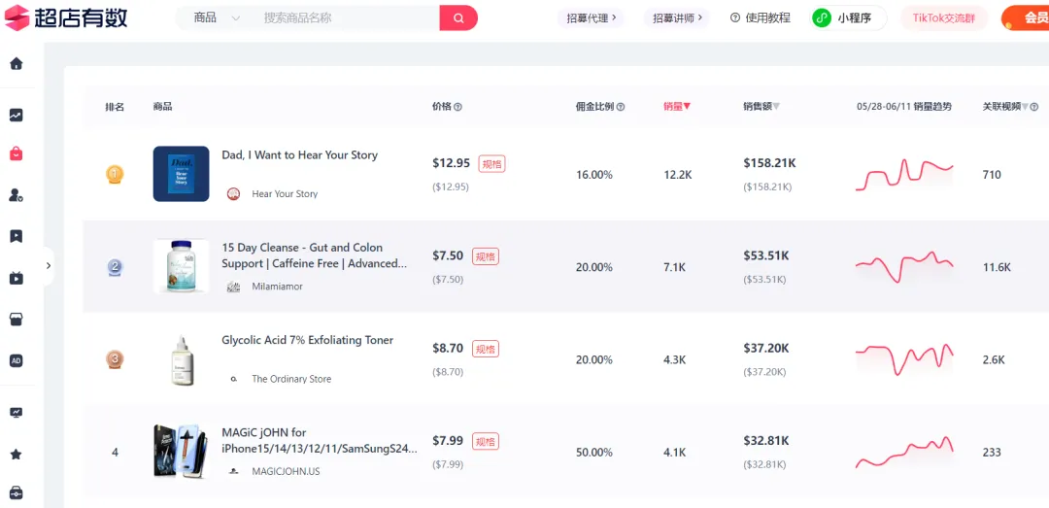The width and height of the screenshot is (1049, 508).
Task: Join the TikTok交流群 button
Action: click(944, 18)
